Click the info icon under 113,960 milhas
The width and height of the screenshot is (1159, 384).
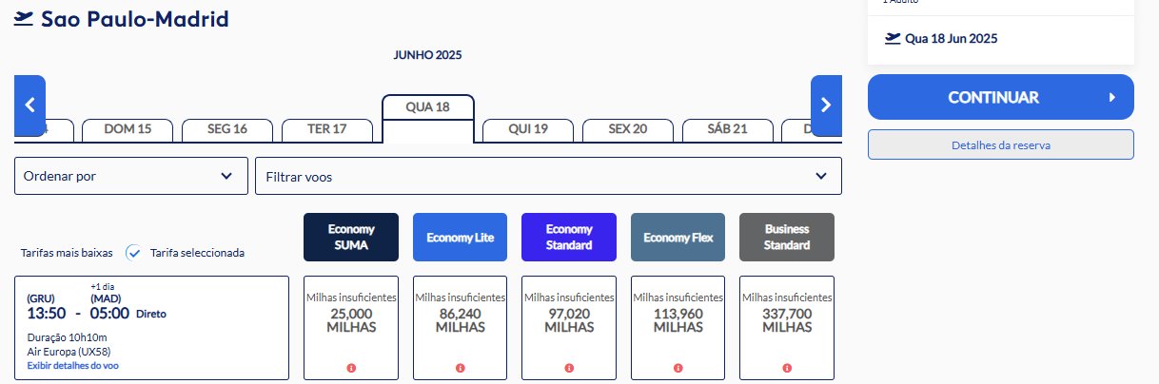coord(678,367)
